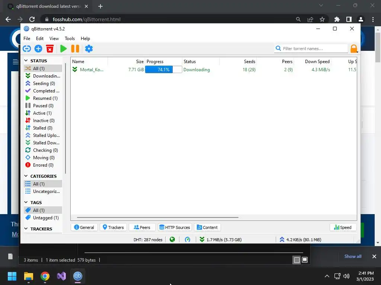The image size is (381, 285).
Task: Click the orange lock UI icon
Action: click(354, 49)
